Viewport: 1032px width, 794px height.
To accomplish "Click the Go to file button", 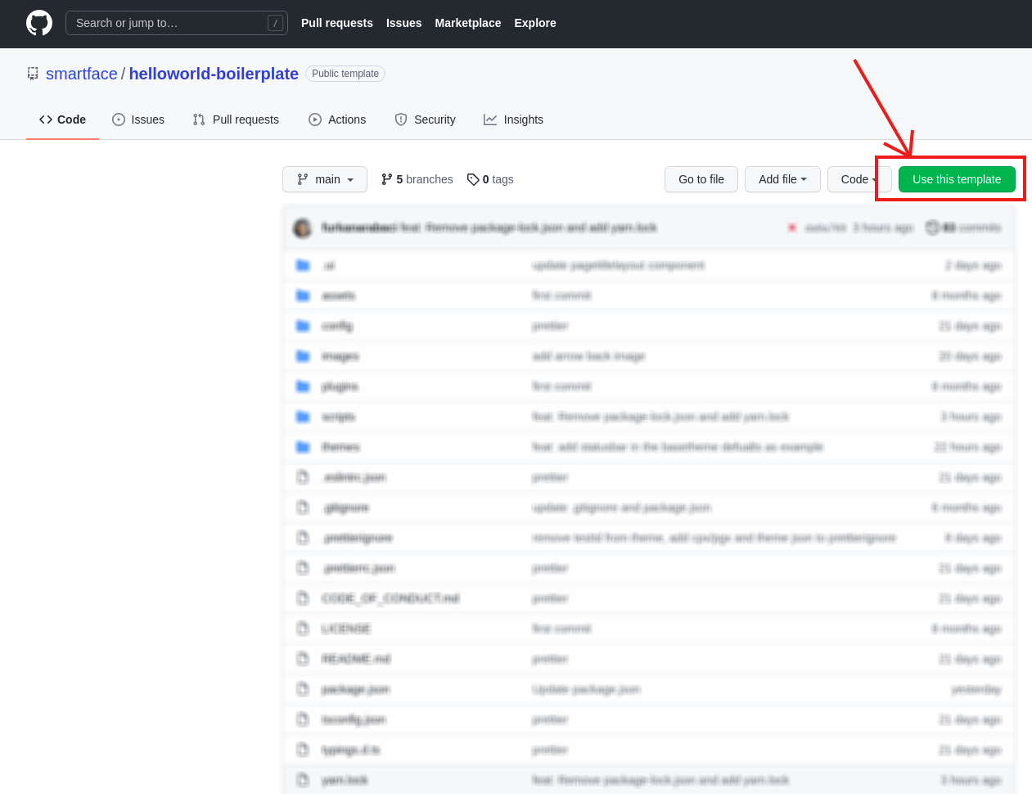I will [x=701, y=179].
